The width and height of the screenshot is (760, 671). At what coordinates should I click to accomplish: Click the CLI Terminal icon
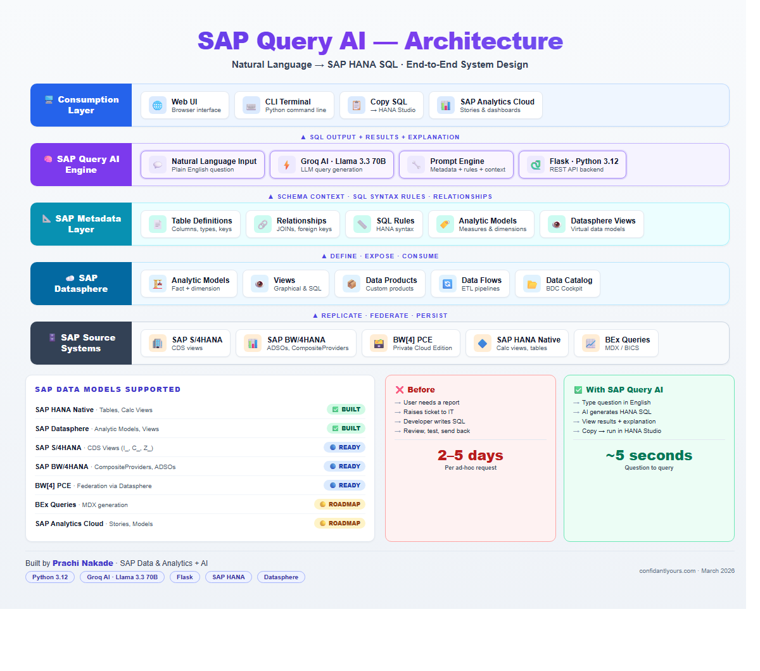pyautogui.click(x=252, y=105)
